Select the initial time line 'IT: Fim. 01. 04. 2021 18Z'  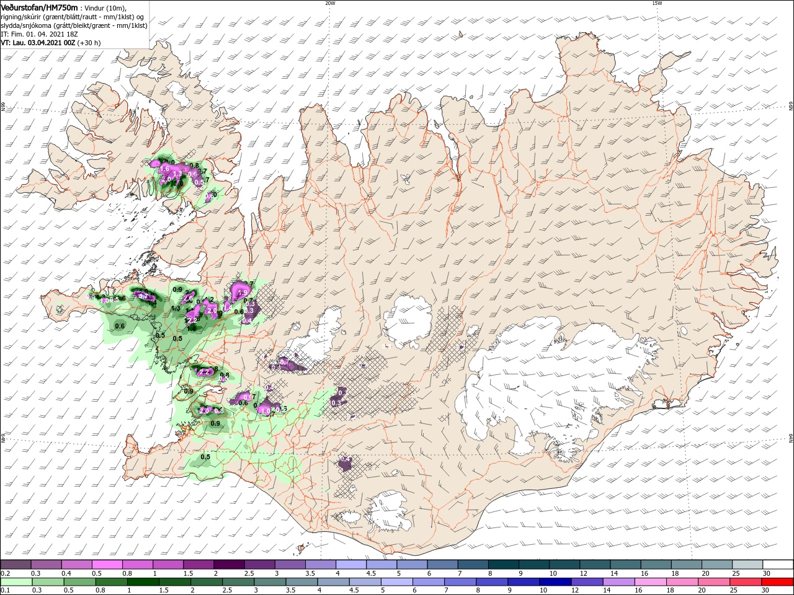(x=40, y=34)
